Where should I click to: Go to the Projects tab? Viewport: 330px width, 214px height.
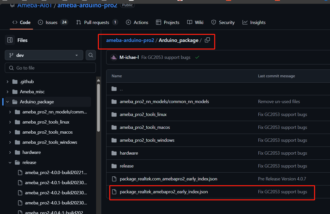point(168,22)
